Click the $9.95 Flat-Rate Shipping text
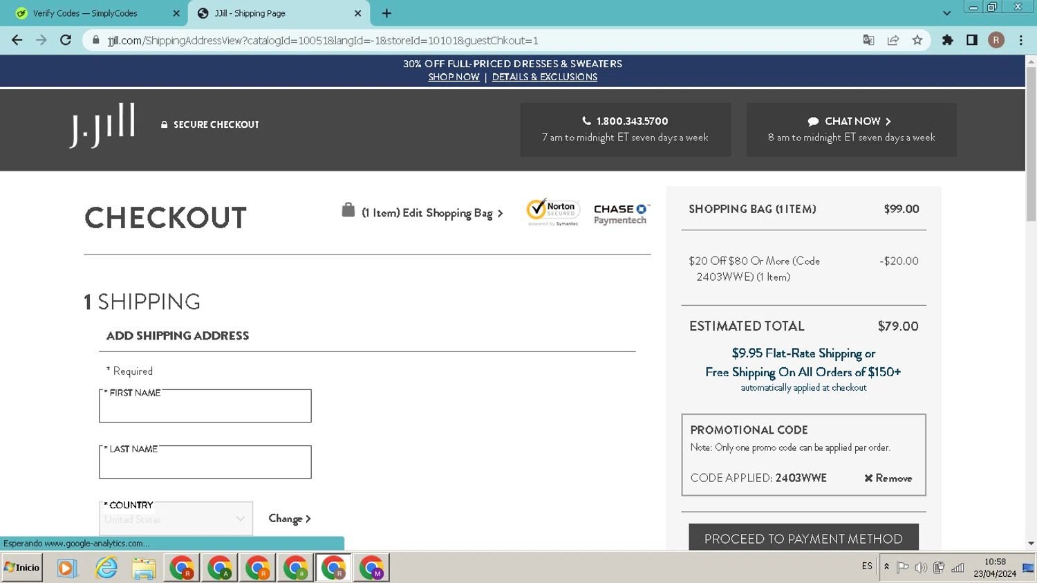The width and height of the screenshot is (1037, 583). click(803, 353)
